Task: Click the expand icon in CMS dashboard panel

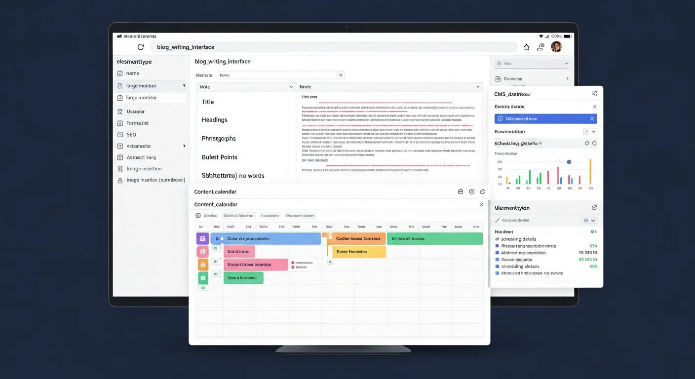Action: [594, 93]
